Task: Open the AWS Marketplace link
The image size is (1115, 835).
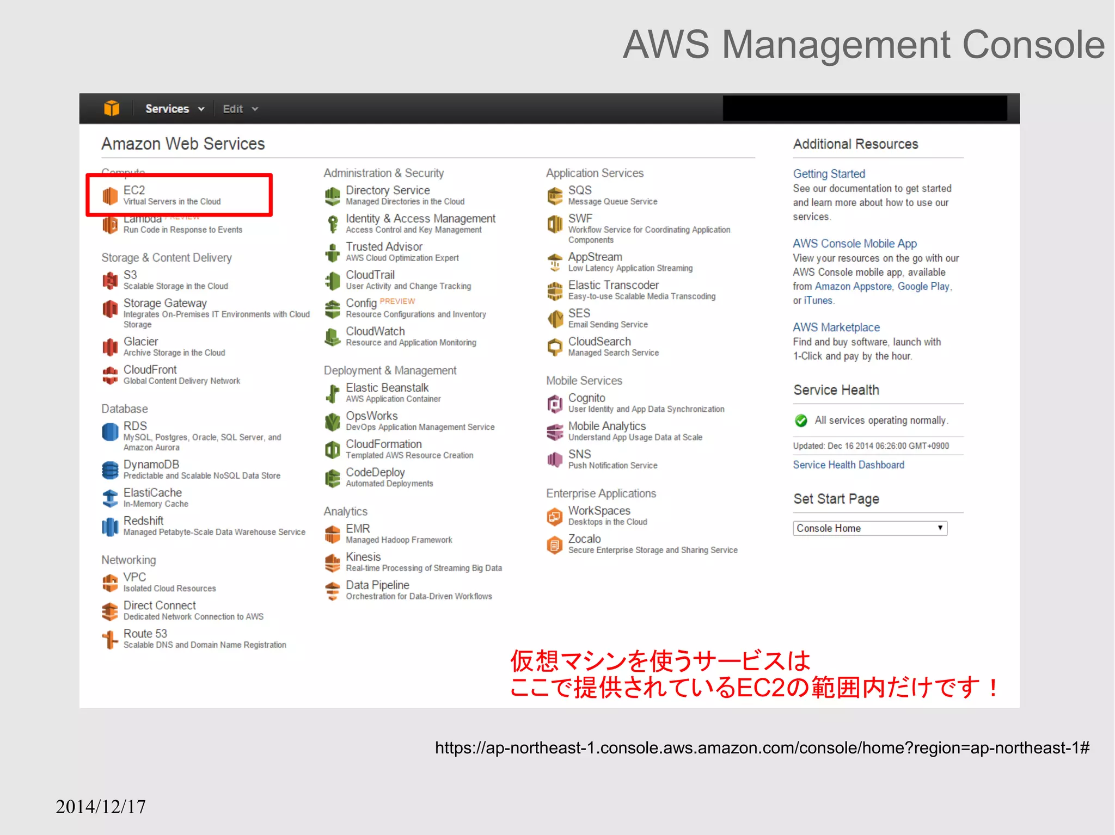Action: [836, 327]
